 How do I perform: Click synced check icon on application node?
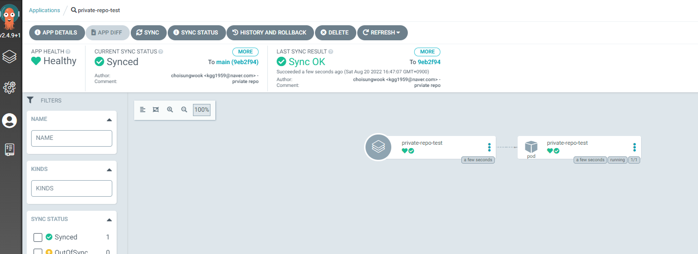[411, 151]
